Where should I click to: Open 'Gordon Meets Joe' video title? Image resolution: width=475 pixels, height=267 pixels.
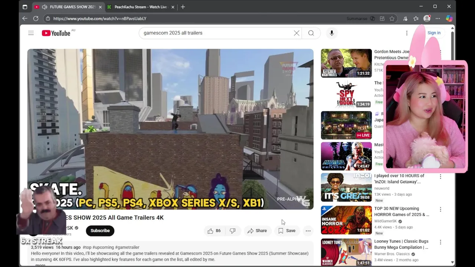click(x=392, y=55)
